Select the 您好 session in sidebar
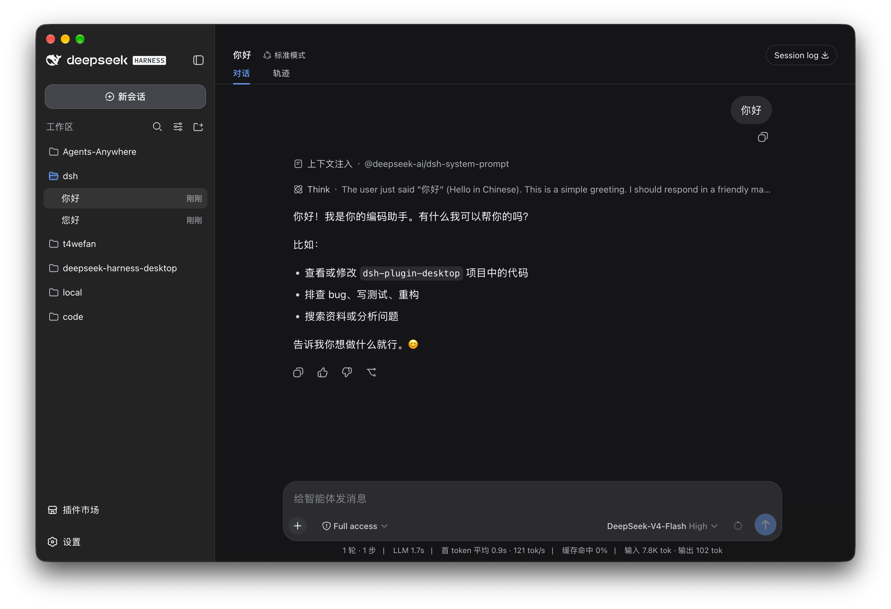 125,220
